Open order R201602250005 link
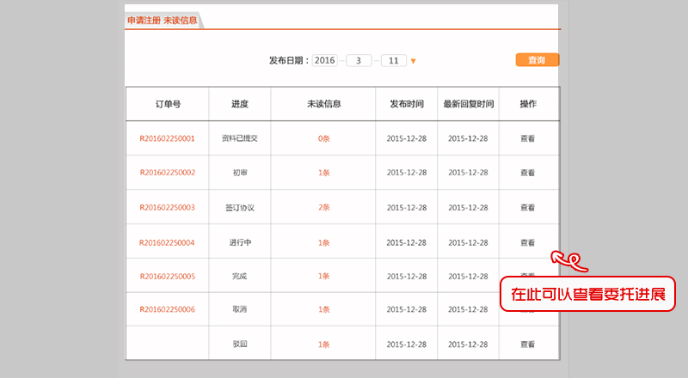Screen dimensions: 688x378 (167, 277)
